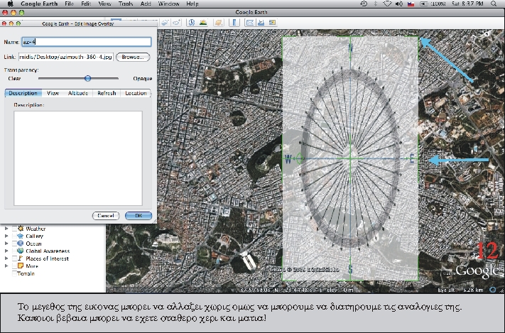Click the input language flag icon

click(411, 4)
